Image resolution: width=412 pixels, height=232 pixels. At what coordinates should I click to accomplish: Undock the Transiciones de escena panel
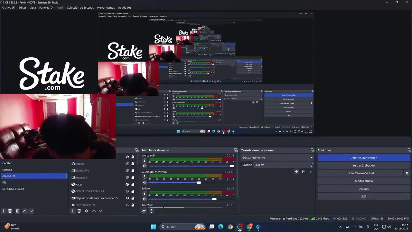313,150
